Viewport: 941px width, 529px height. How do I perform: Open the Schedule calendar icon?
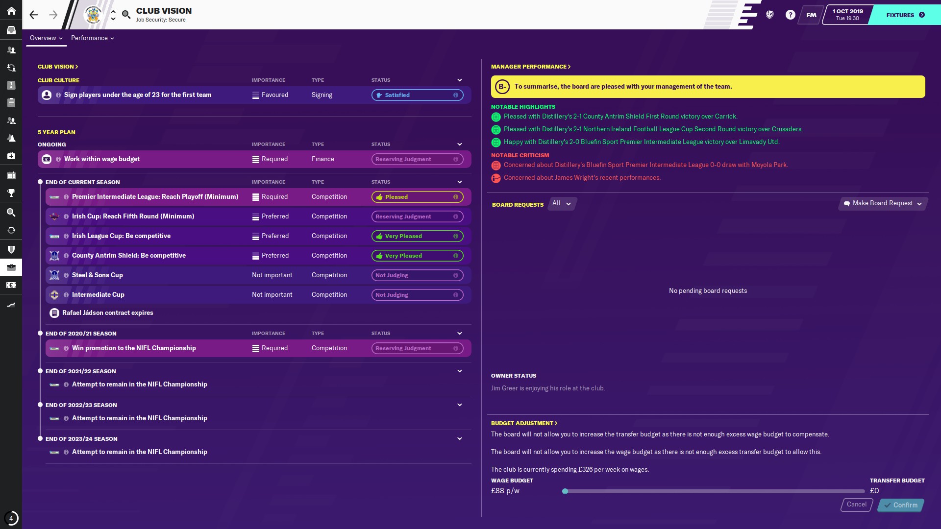[x=11, y=175]
